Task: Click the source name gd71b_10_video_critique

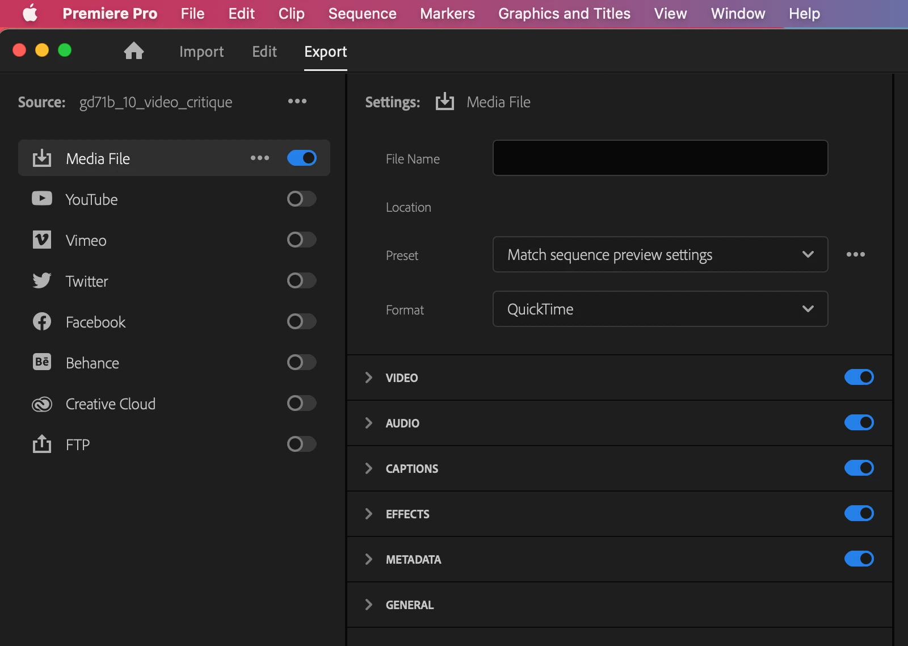Action: click(x=156, y=102)
